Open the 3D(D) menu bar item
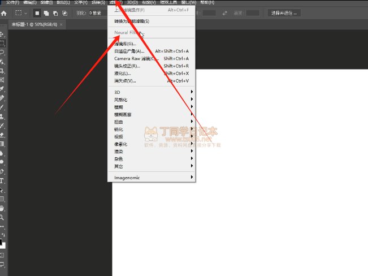Screen dimensions: 368x276 [132, 2]
